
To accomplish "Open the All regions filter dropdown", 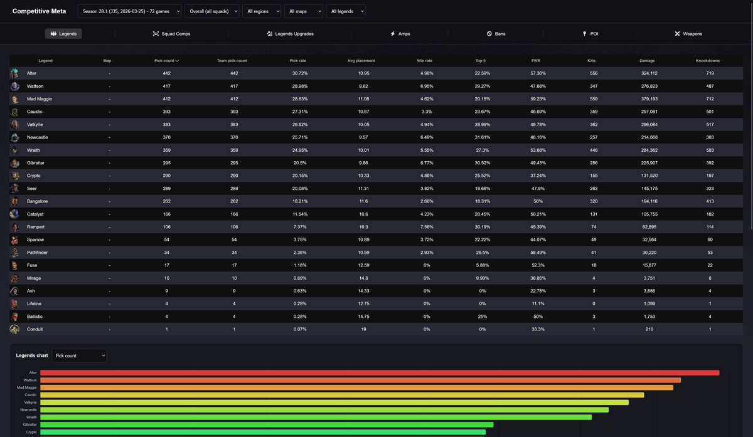I will (x=262, y=11).
